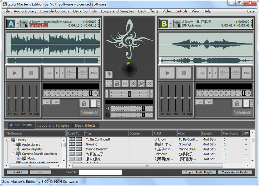Switch to the Deck Effects tab

85,125
